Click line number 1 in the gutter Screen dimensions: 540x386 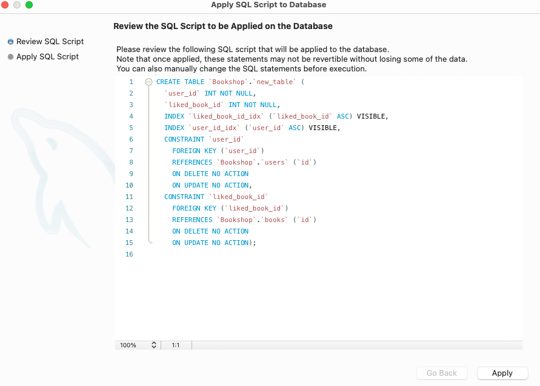tap(131, 82)
